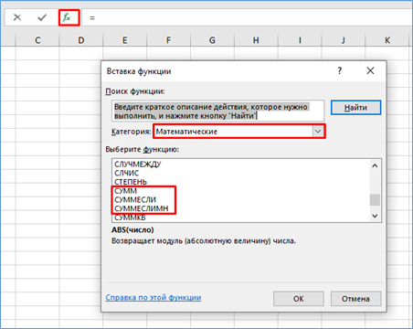413x329 pixels.
Task: Select column G header
Action: (212, 40)
